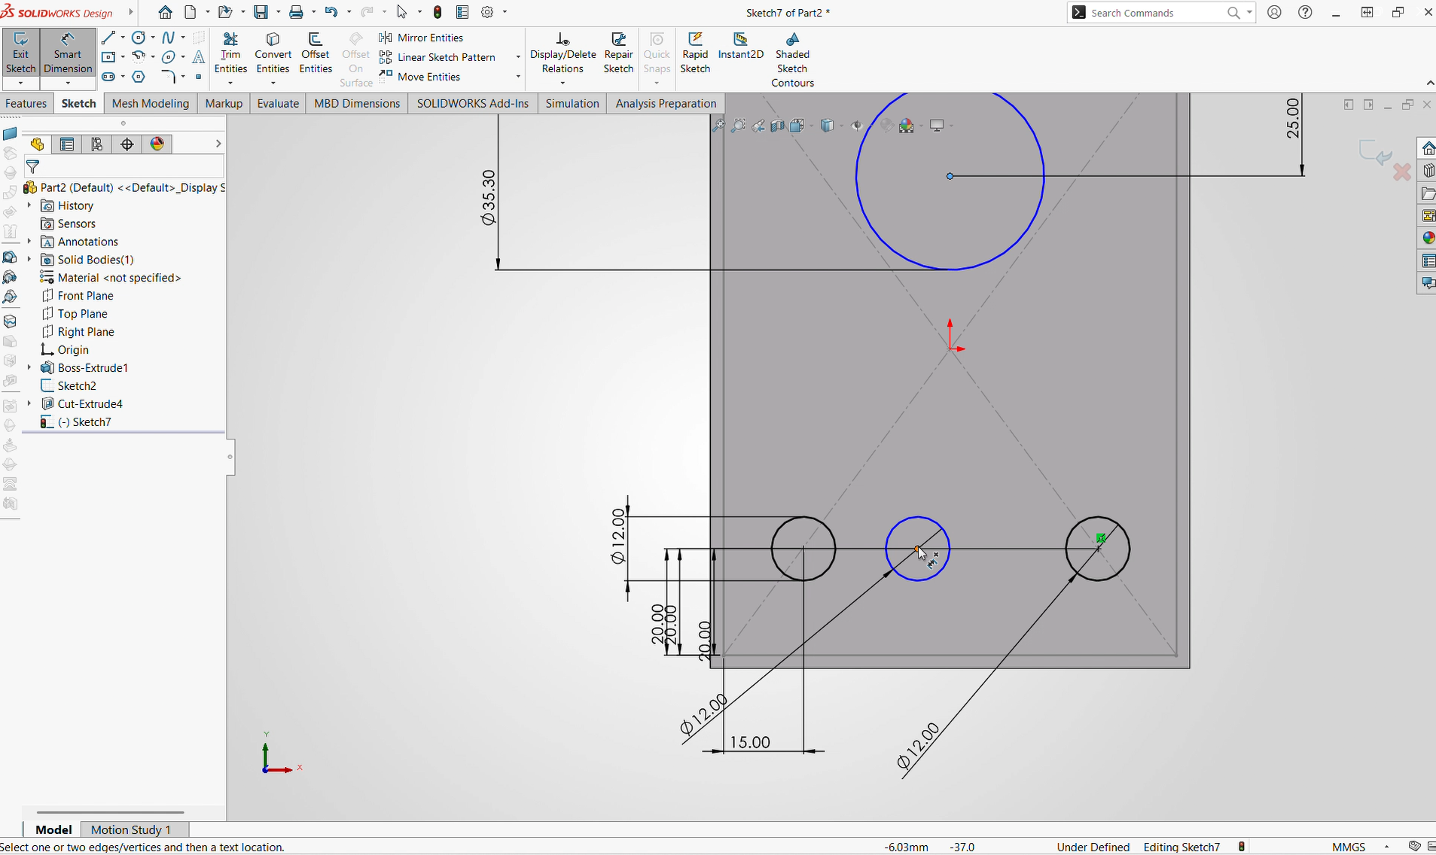Click the Home icon in the top toolbar
This screenshot has height=855, width=1436.
click(166, 12)
